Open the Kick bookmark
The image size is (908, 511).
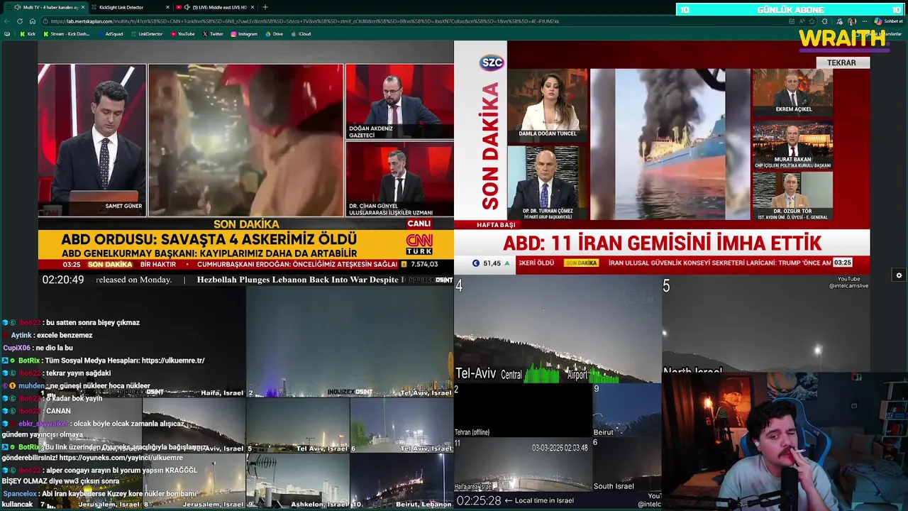[27, 34]
